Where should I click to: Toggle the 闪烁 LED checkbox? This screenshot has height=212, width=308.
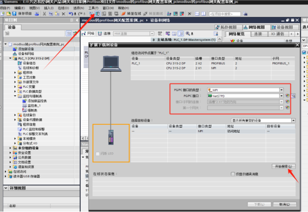(x=97, y=154)
